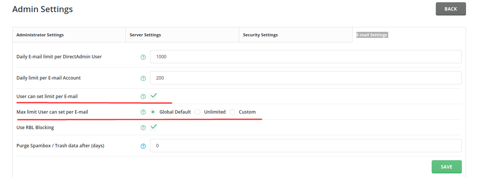Click help icon for User can set limit per E-mail

[143, 97]
